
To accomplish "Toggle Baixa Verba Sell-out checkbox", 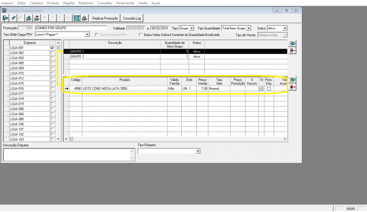I will [141, 35].
